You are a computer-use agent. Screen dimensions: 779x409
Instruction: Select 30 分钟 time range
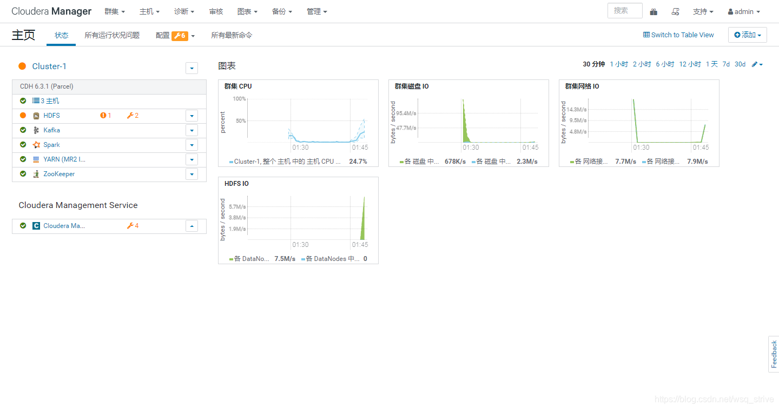(593, 64)
